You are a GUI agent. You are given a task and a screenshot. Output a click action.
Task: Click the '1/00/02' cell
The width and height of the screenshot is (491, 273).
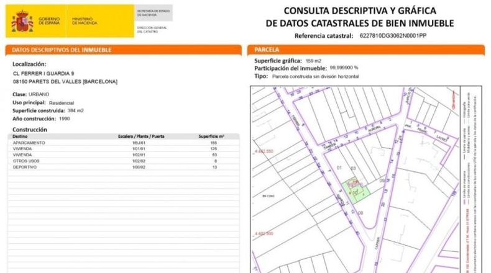(x=139, y=168)
